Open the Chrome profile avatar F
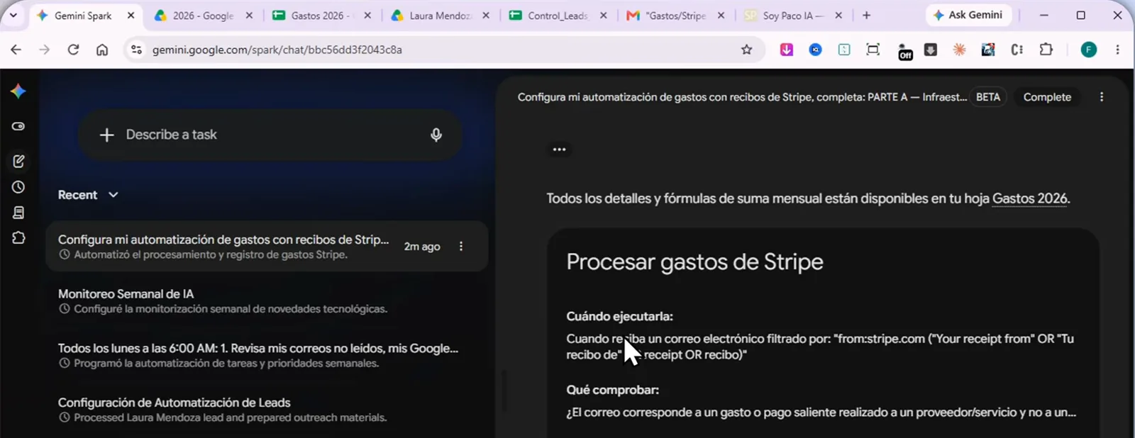The image size is (1135, 438). tap(1089, 50)
